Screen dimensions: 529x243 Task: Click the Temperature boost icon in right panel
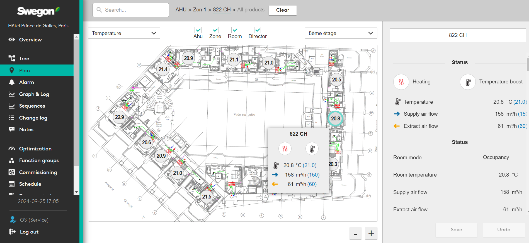click(x=468, y=82)
